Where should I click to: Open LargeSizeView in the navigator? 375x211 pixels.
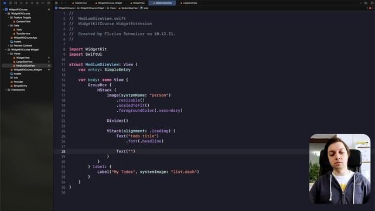[x=24, y=62]
